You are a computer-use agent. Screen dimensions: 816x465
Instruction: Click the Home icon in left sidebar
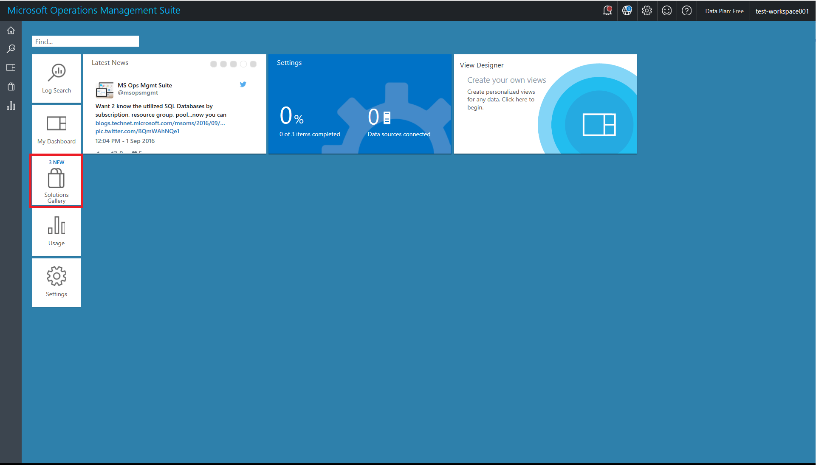[x=11, y=31]
